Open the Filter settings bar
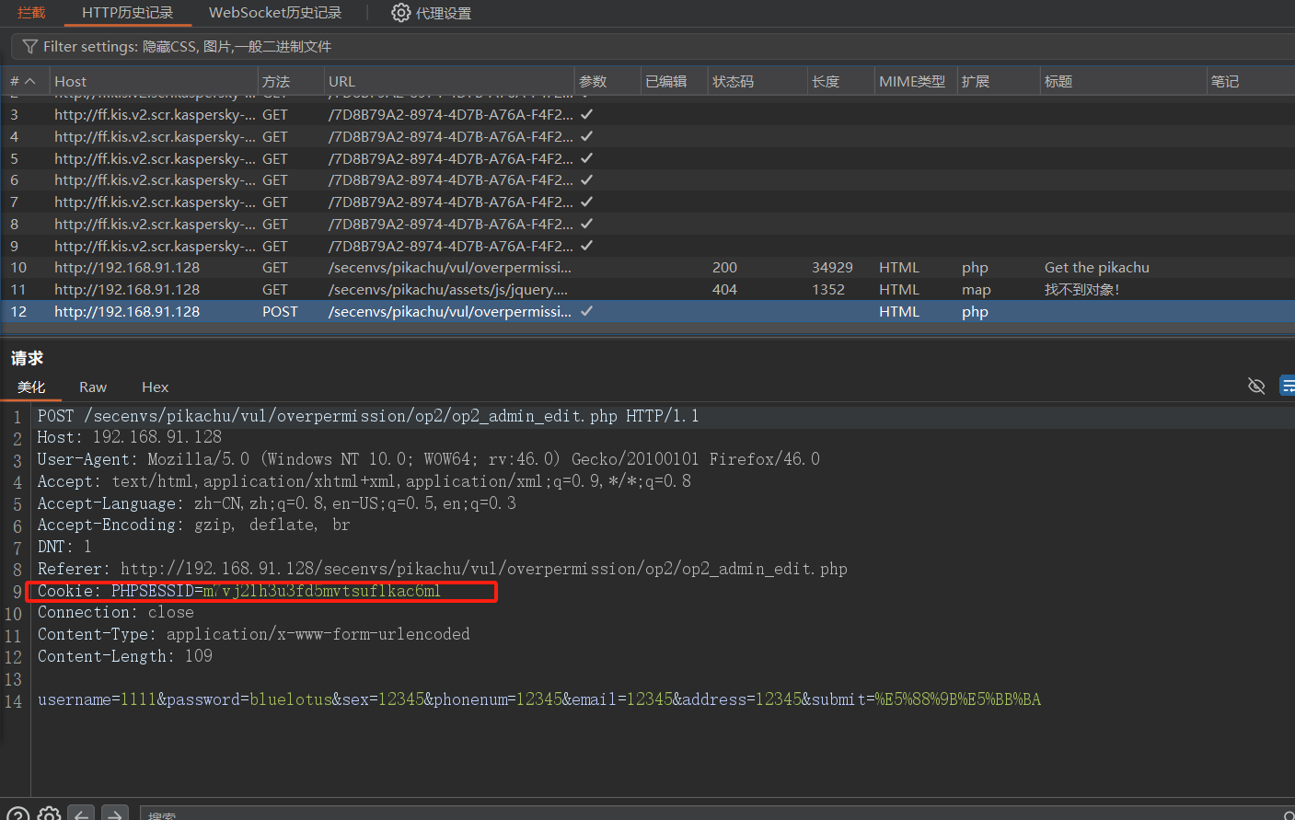Screen dimensions: 1295x820 tap(653, 46)
